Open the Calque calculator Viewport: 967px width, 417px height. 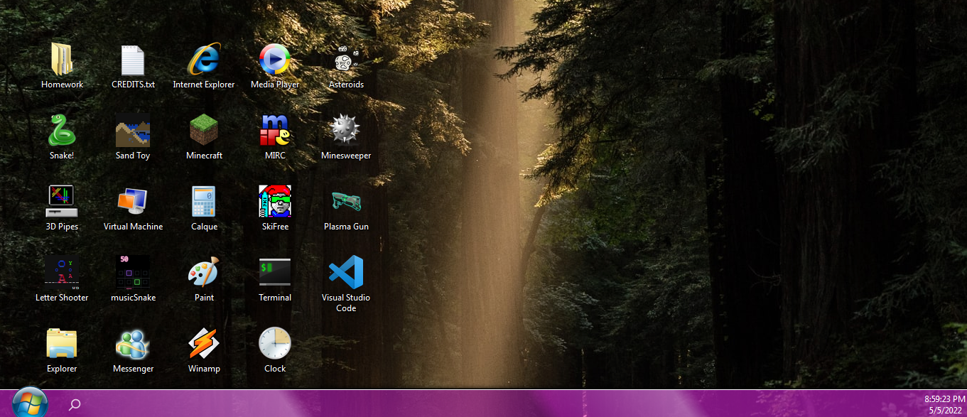[x=204, y=207]
